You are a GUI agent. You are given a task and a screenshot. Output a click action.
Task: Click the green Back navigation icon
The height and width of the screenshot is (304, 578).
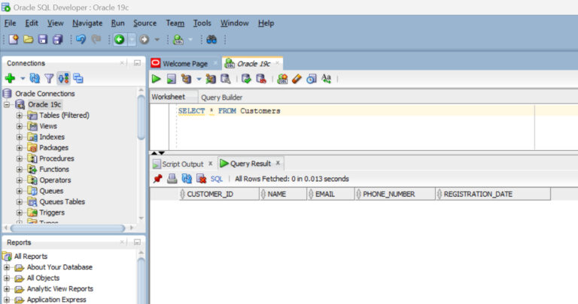120,39
